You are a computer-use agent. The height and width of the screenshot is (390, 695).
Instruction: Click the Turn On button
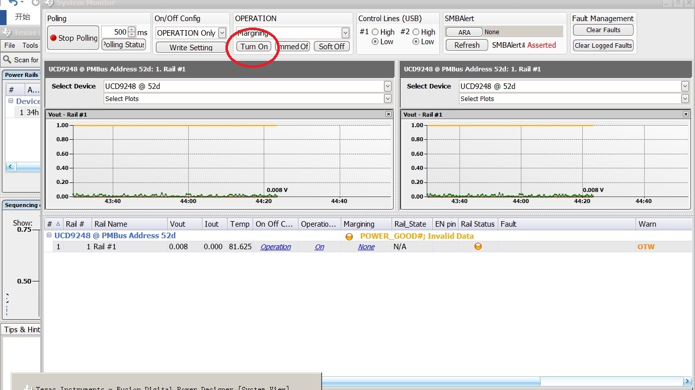(x=254, y=46)
